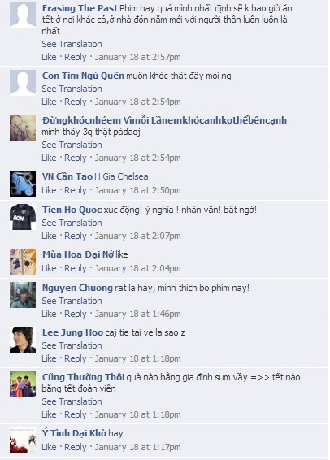Image resolution: width=330 pixels, height=460 pixels.
Task: Open Lee Jung Hoo's profile photo
Action: click(x=23, y=340)
